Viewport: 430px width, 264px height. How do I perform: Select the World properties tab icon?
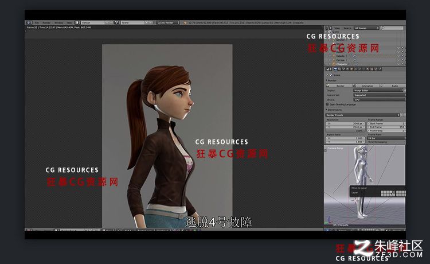(x=347, y=69)
